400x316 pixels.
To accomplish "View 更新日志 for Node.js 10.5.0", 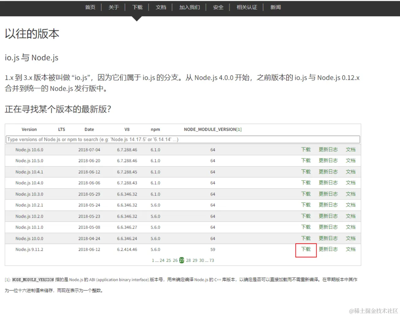I will (x=328, y=161).
